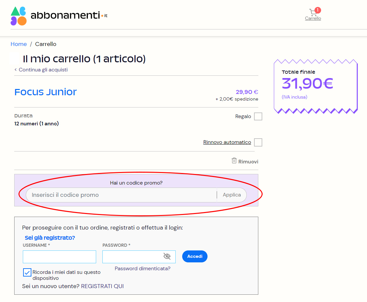Click Carrello in the breadcrumb
This screenshot has width=367, height=302.
pyautogui.click(x=46, y=44)
